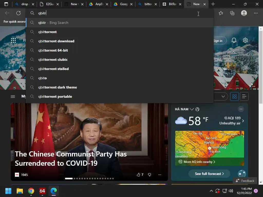Select qbitr Bing Search suggestion
The width and height of the screenshot is (263, 197).
[x=120, y=23]
